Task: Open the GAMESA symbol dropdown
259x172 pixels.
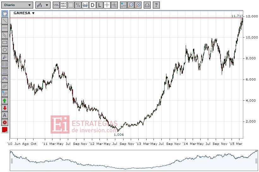Action: click(24, 13)
